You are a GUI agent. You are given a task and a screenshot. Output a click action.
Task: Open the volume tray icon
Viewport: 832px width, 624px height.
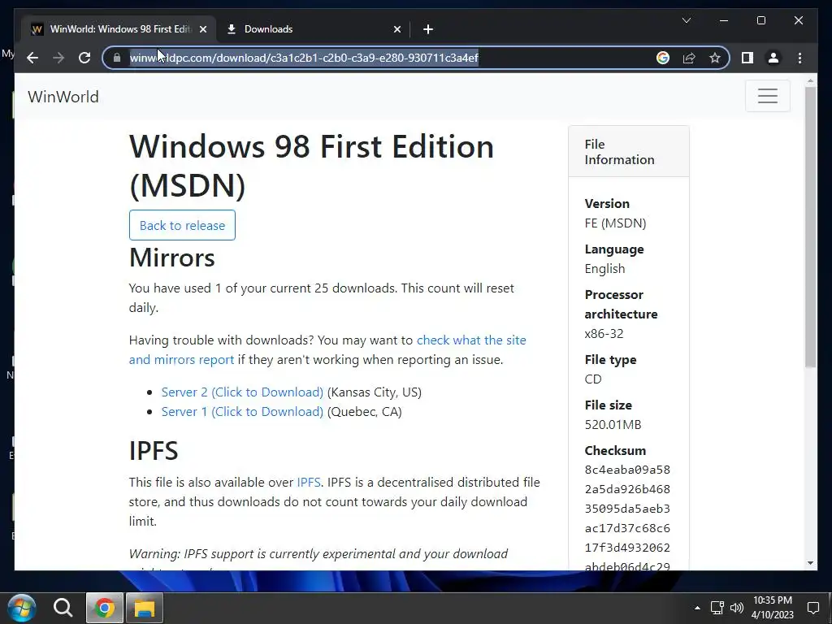pyautogui.click(x=736, y=608)
